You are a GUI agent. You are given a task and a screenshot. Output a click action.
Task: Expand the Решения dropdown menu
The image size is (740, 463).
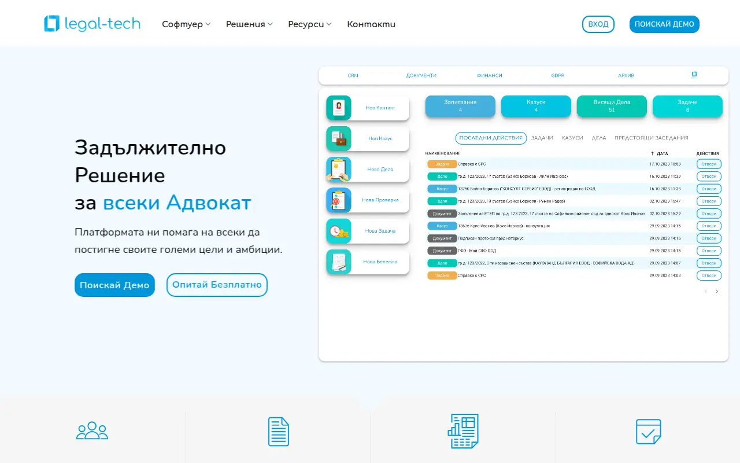click(x=249, y=24)
